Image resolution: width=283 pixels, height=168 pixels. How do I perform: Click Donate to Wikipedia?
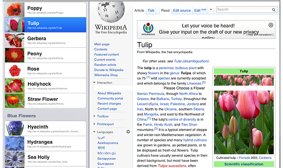tap(109, 70)
